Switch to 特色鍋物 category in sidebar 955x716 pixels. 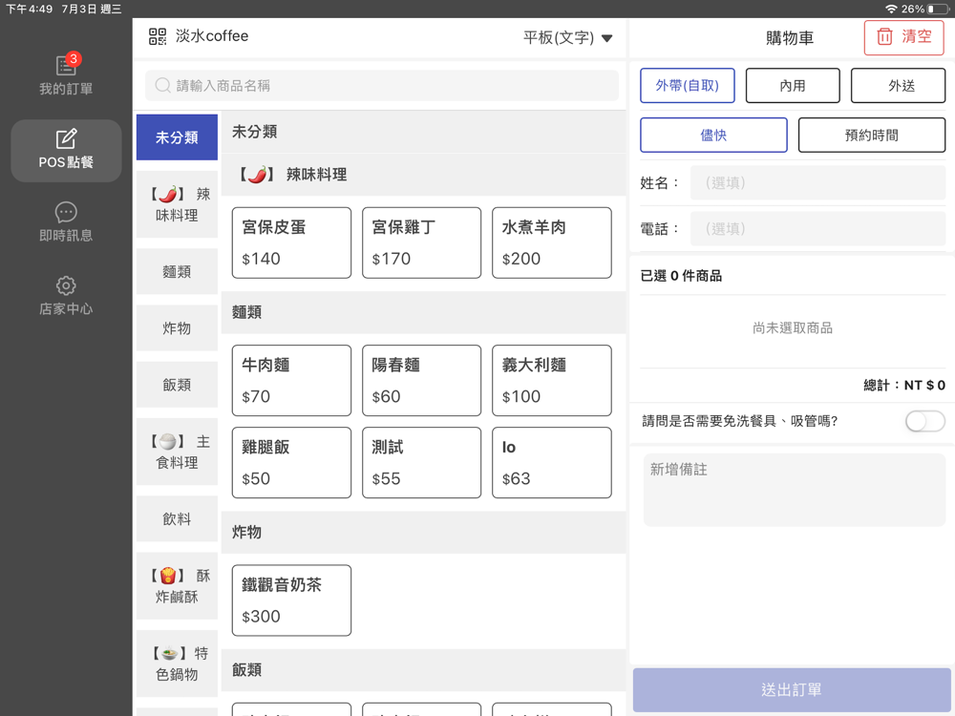tap(177, 663)
